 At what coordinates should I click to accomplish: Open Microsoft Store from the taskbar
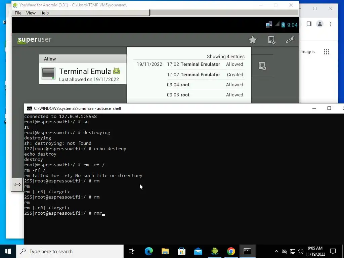[x=182, y=251]
